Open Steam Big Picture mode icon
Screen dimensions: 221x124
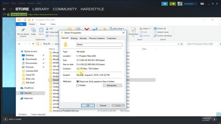click(202, 4)
